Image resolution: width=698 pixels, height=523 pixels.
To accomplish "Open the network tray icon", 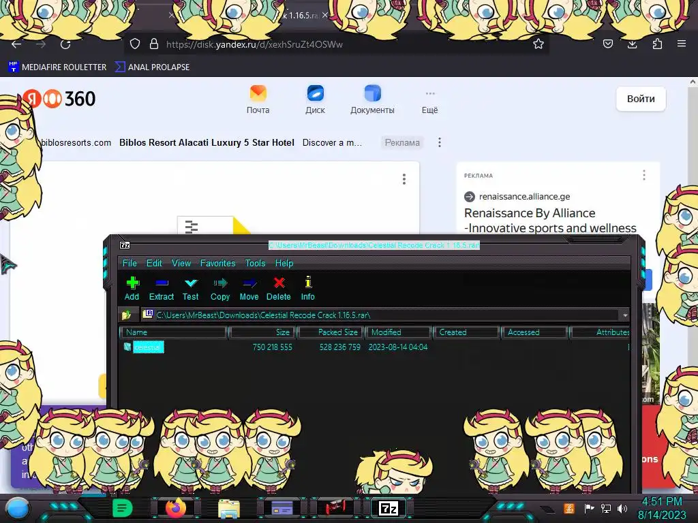I will pyautogui.click(x=606, y=508).
